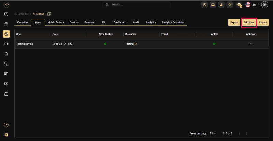The image size is (273, 141).
Task: Click the coins credit icon in header
Action: [240, 5]
